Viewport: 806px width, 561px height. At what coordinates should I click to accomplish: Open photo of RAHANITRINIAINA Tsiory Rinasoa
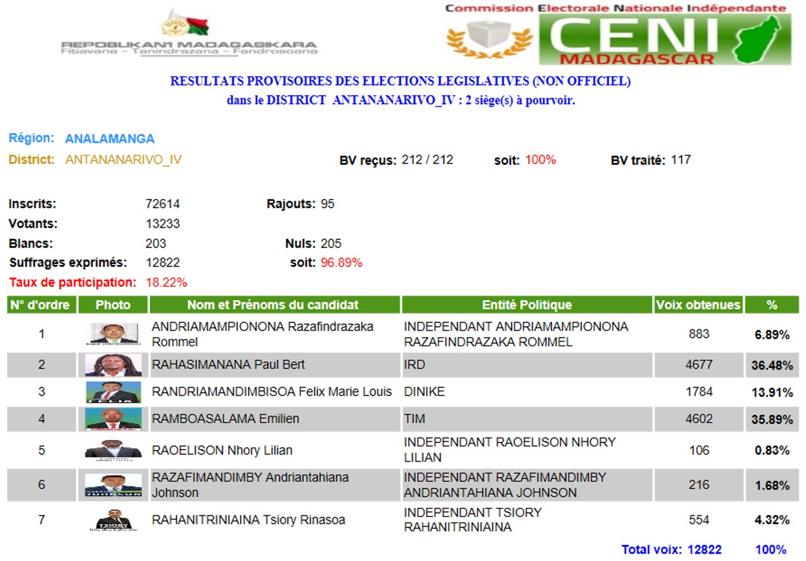tap(113, 519)
